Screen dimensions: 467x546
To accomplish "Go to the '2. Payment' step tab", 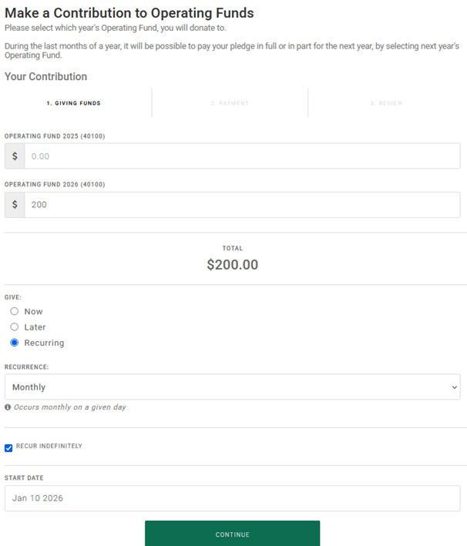I will pos(230,103).
